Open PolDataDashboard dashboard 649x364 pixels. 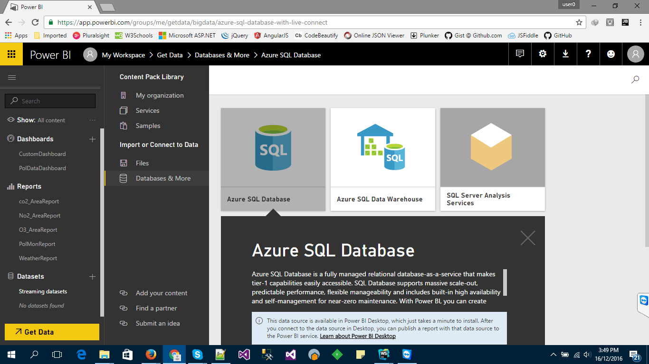[x=42, y=168]
